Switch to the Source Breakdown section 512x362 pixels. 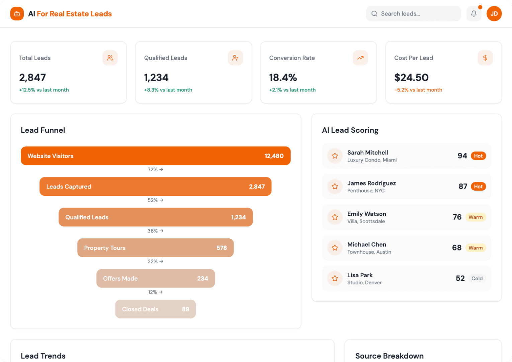pos(389,356)
